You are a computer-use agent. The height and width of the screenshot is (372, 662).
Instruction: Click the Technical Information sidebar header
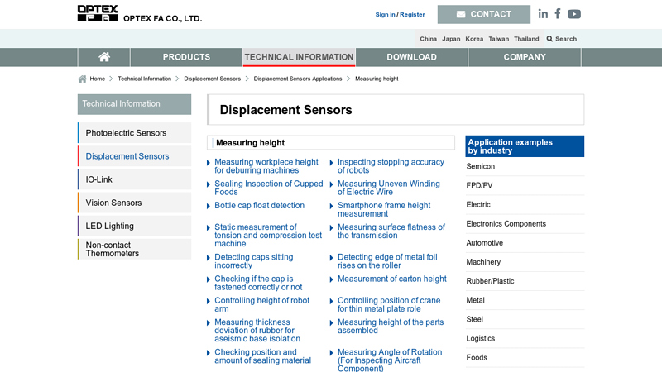pos(134,104)
